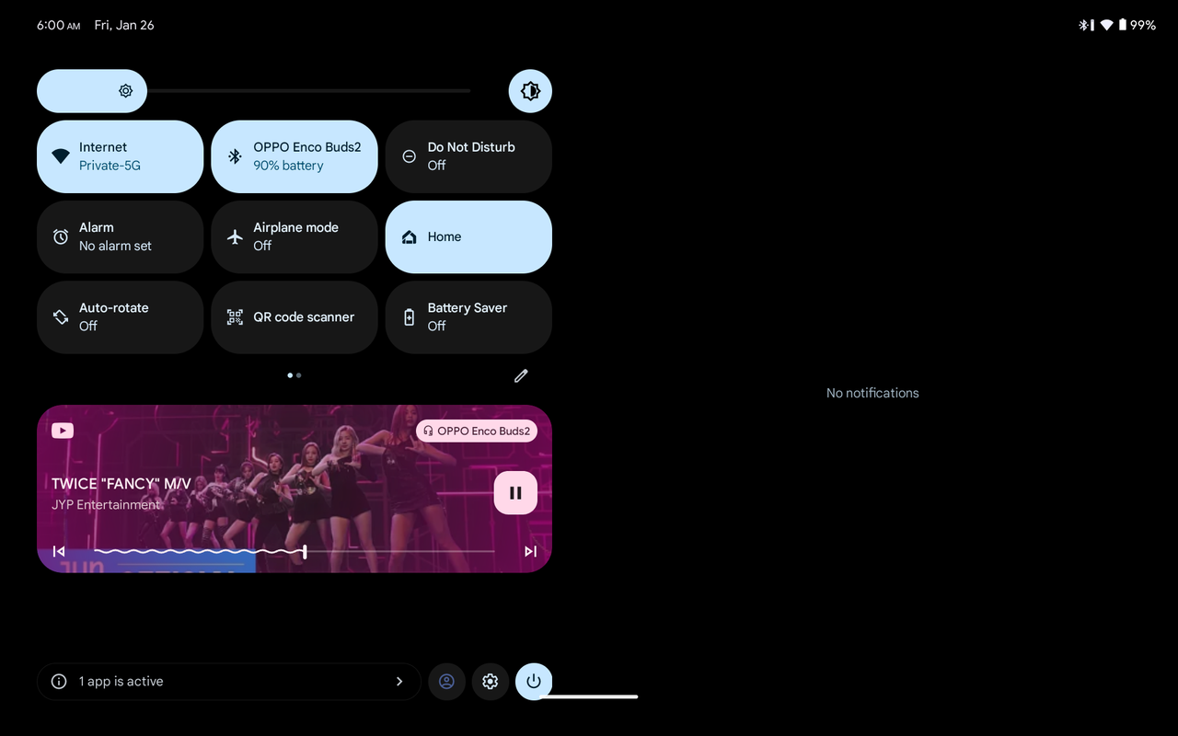Open the Alarm tile
Image resolution: width=1178 pixels, height=736 pixels.
[x=120, y=236]
